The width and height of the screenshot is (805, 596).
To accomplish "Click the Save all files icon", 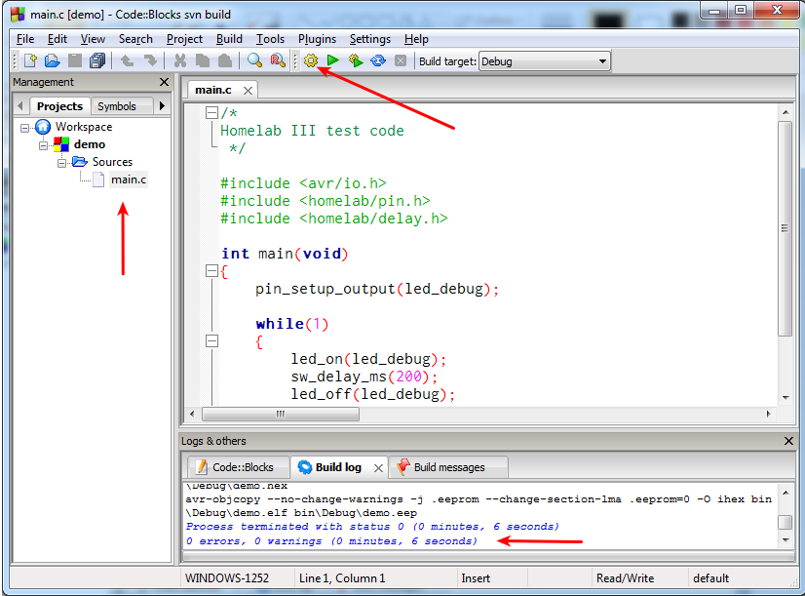I will click(97, 60).
